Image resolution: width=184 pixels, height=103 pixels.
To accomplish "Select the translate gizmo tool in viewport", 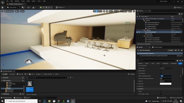I will (97, 11).
